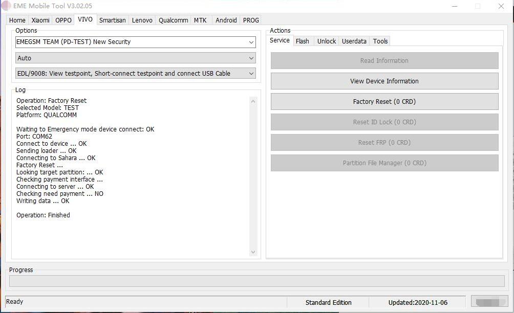Open the Userdata actions tab
514x313 pixels.
click(354, 41)
